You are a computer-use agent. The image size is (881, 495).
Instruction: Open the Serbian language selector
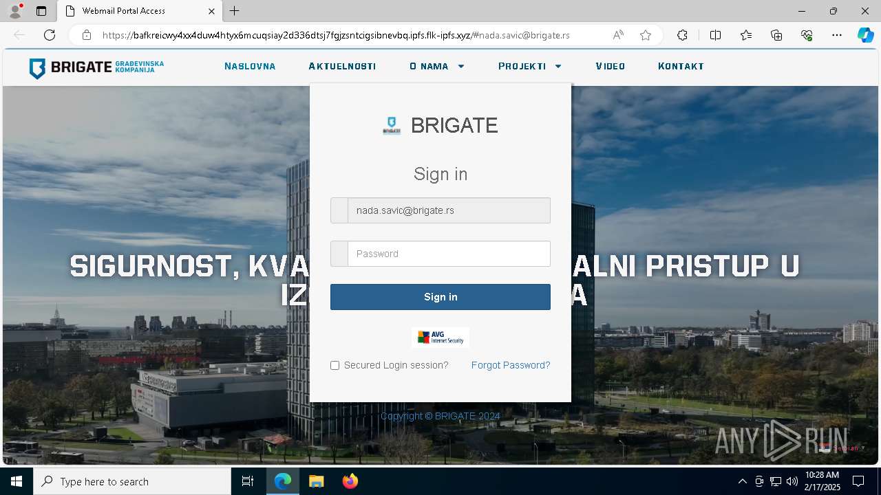842,448
